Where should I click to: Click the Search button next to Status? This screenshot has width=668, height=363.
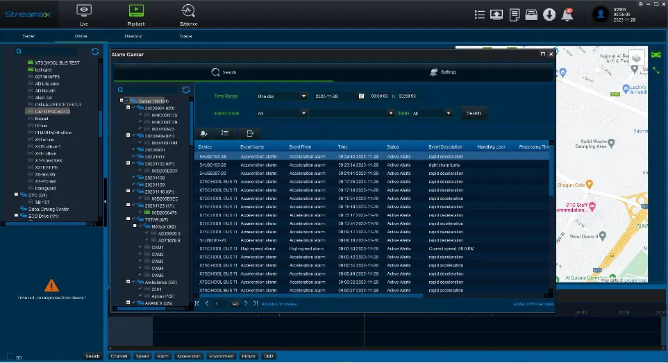[x=474, y=113]
